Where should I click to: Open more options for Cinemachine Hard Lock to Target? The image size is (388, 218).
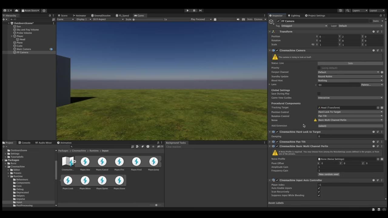point(382,132)
